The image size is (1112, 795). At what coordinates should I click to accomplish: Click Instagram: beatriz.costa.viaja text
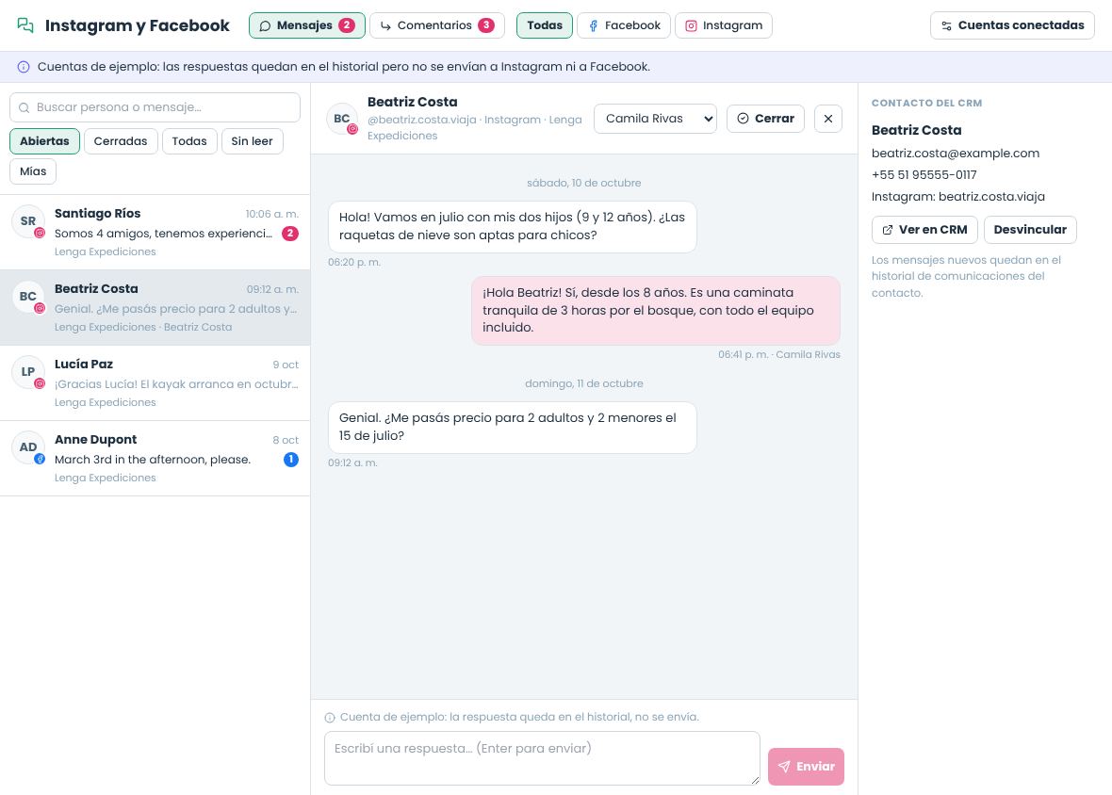tap(958, 197)
